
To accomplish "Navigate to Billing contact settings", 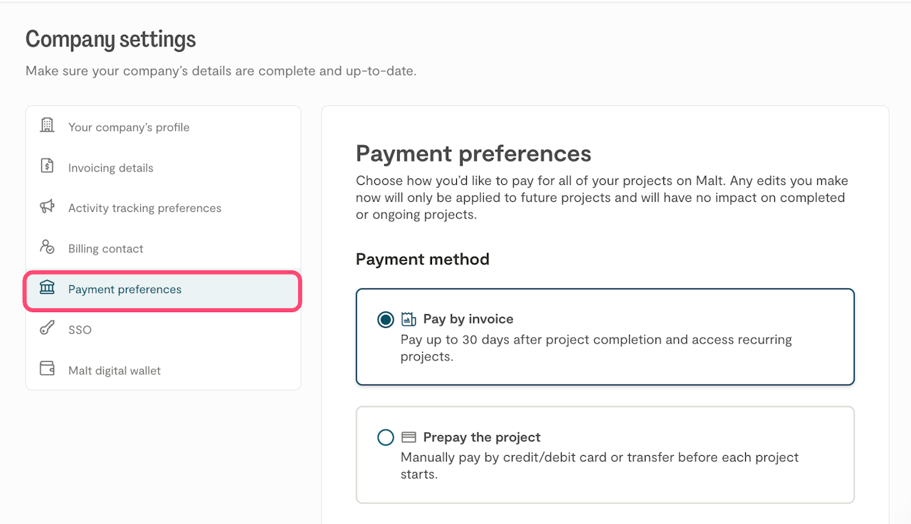I will click(x=106, y=249).
